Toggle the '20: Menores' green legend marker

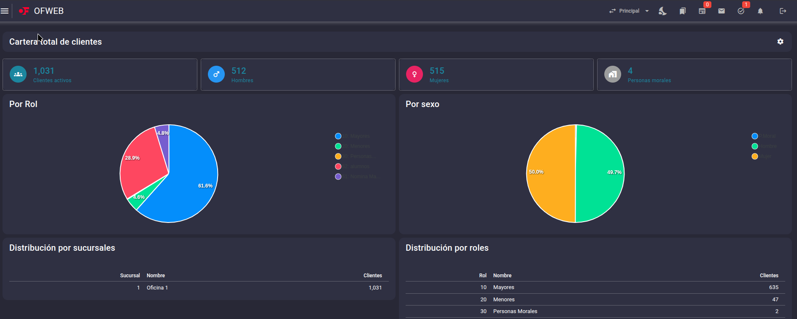click(x=338, y=146)
